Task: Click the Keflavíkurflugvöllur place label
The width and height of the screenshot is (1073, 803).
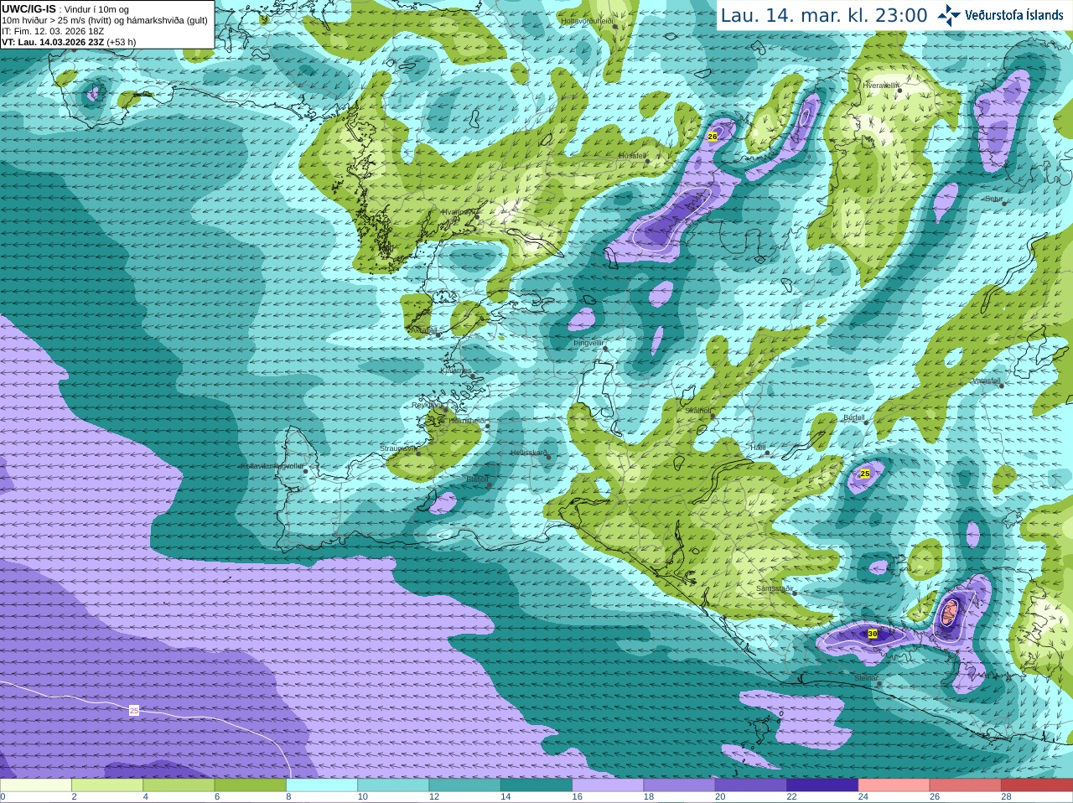Action: [272, 466]
